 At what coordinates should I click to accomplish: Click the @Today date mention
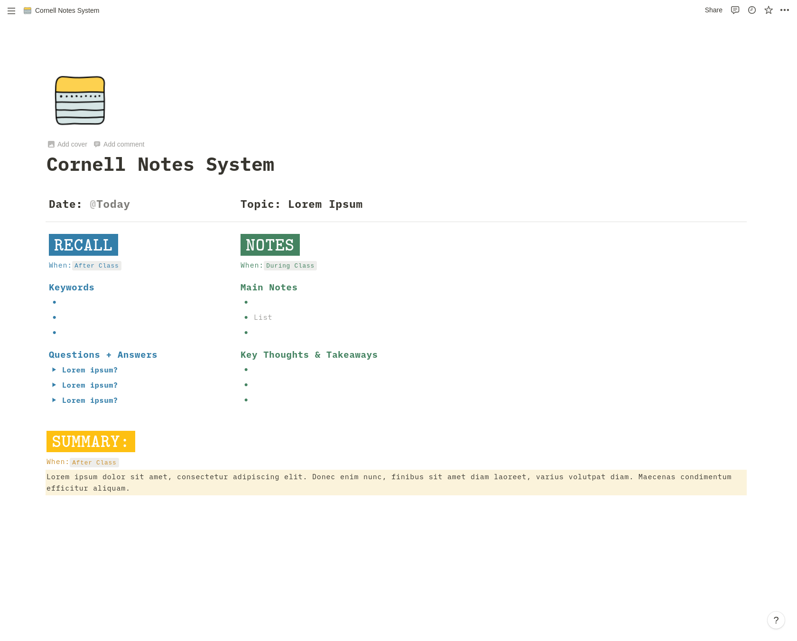click(x=110, y=204)
